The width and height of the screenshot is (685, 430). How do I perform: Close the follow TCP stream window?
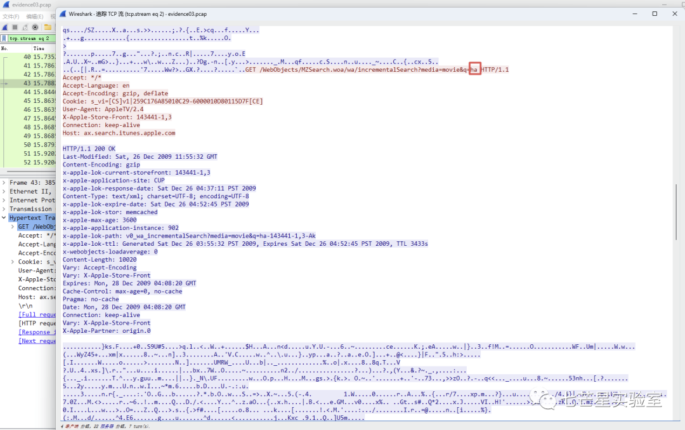point(674,13)
